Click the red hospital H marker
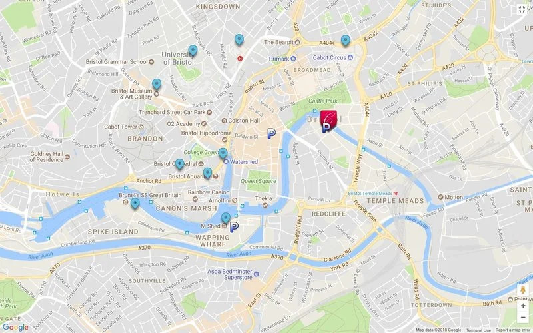Viewport: 533px width, 333px height. point(240,59)
